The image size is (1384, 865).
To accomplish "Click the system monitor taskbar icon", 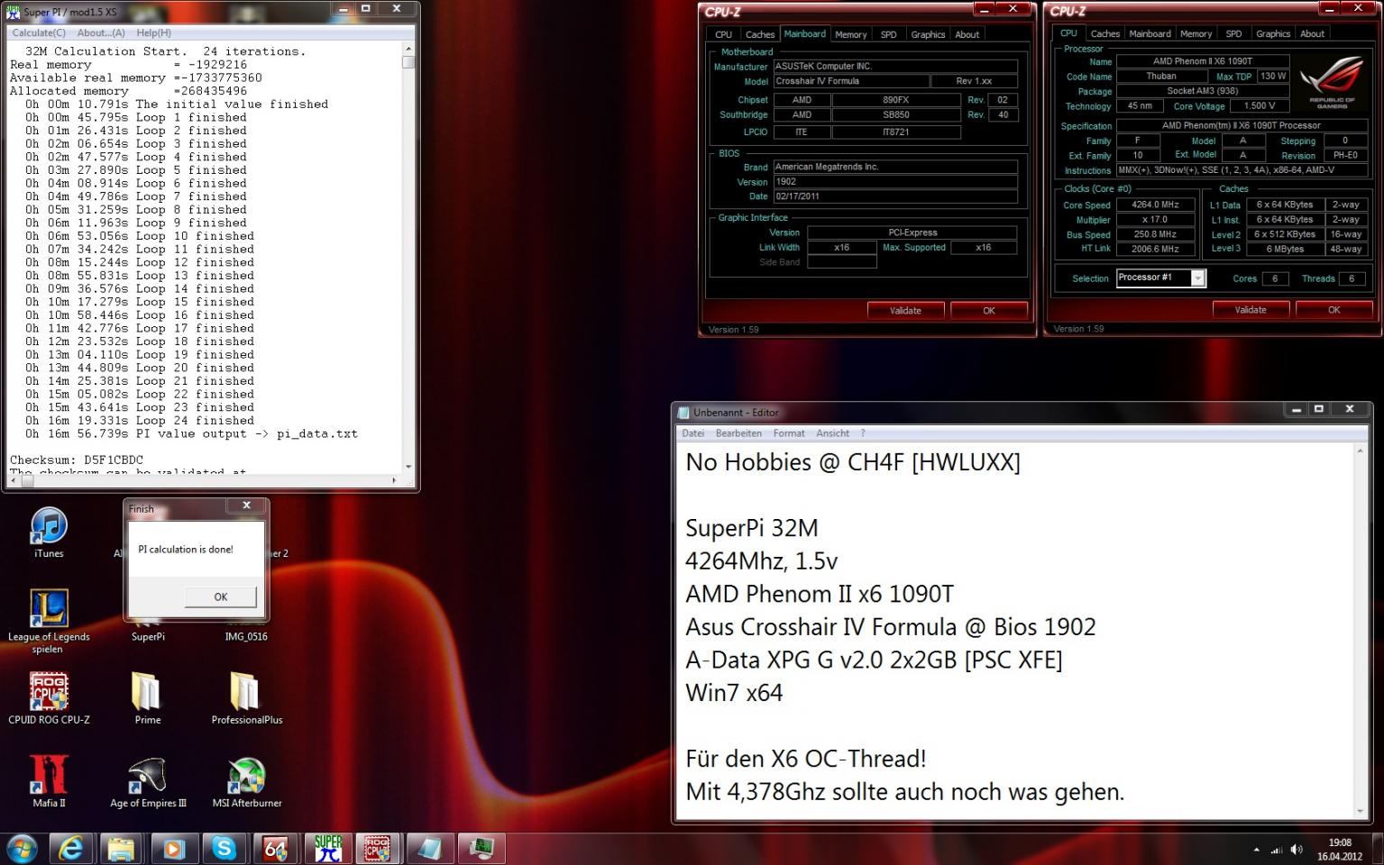I will coord(481,848).
